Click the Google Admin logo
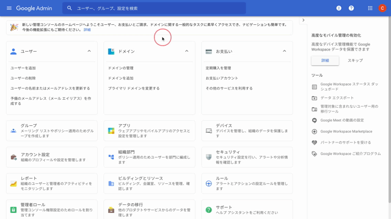The width and height of the screenshot is (391, 219). coord(34,8)
